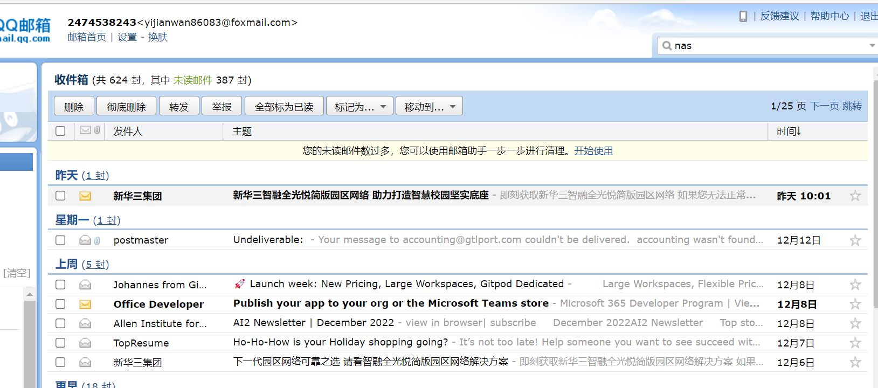
Task: Check the postmaster email checkbox
Action: tap(60, 240)
